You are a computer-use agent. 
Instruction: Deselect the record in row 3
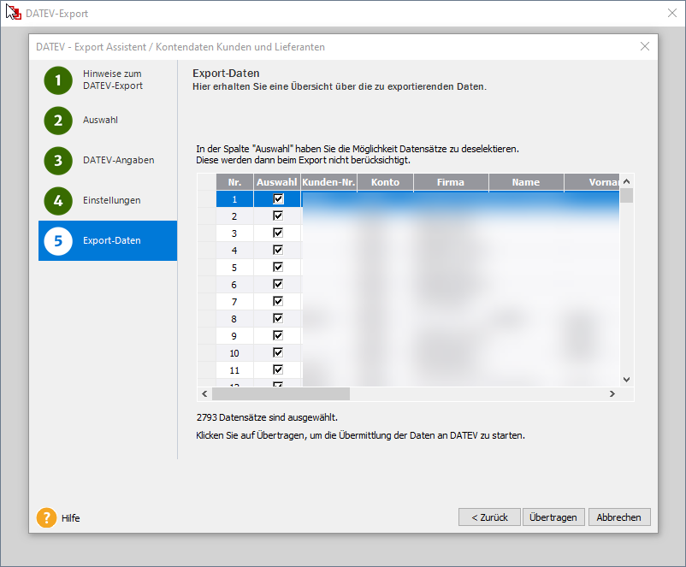pos(278,233)
